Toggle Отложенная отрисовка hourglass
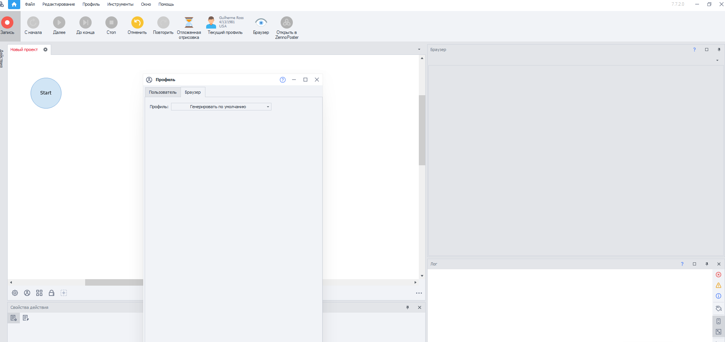This screenshot has height=342, width=725. click(189, 22)
